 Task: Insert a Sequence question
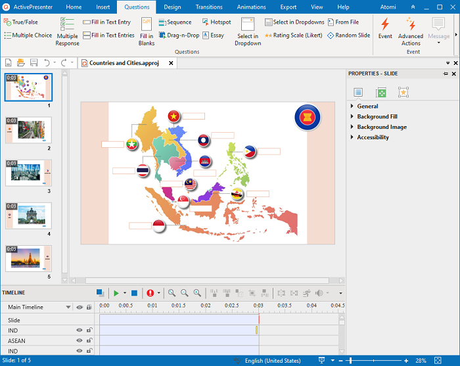tap(175, 22)
